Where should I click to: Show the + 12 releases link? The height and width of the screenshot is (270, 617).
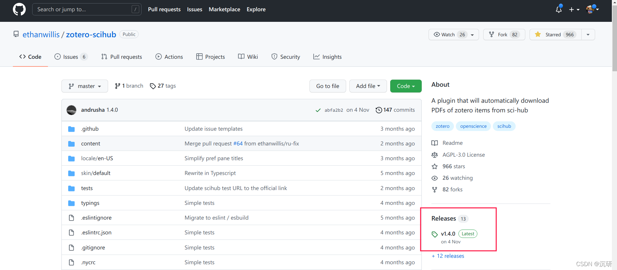click(x=448, y=256)
